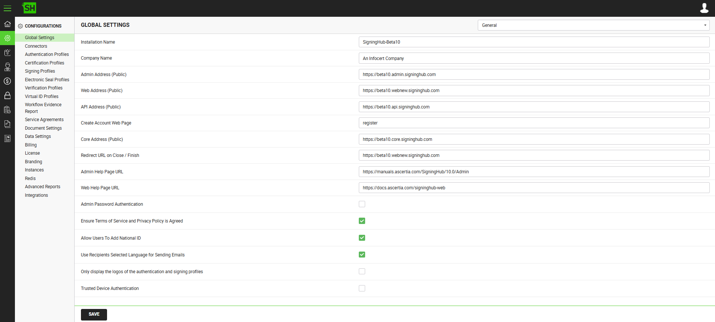715x322 pixels.
Task: Open Electronic Seal Profiles
Action: click(x=47, y=80)
